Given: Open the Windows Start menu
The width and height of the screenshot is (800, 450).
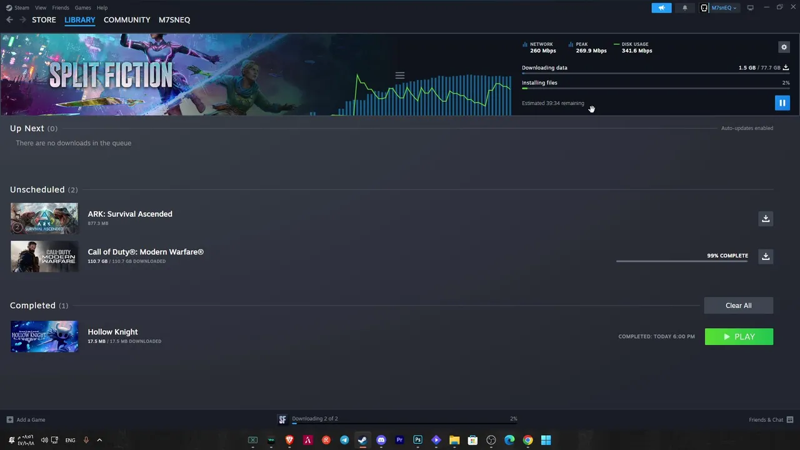Looking at the screenshot, I should (546, 440).
